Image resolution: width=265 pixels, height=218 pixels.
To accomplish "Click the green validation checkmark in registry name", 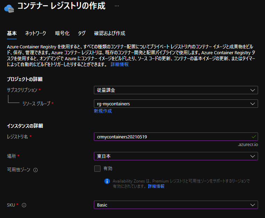I will point(254,137).
